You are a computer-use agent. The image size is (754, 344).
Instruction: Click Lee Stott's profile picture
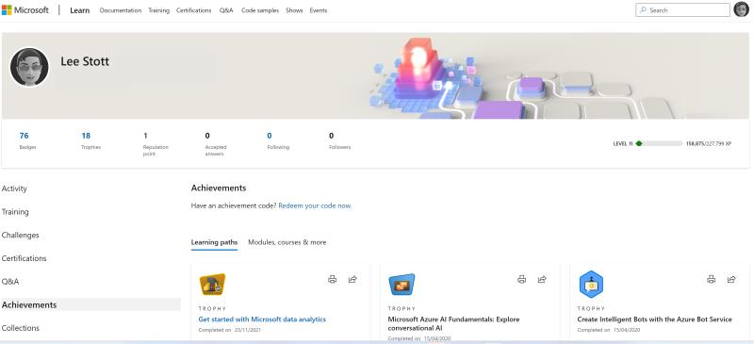tap(29, 67)
